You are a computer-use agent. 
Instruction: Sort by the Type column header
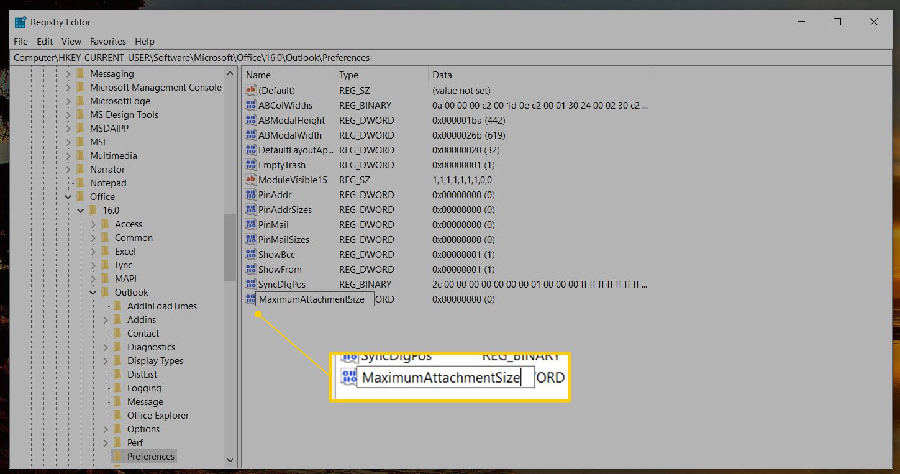(x=381, y=75)
